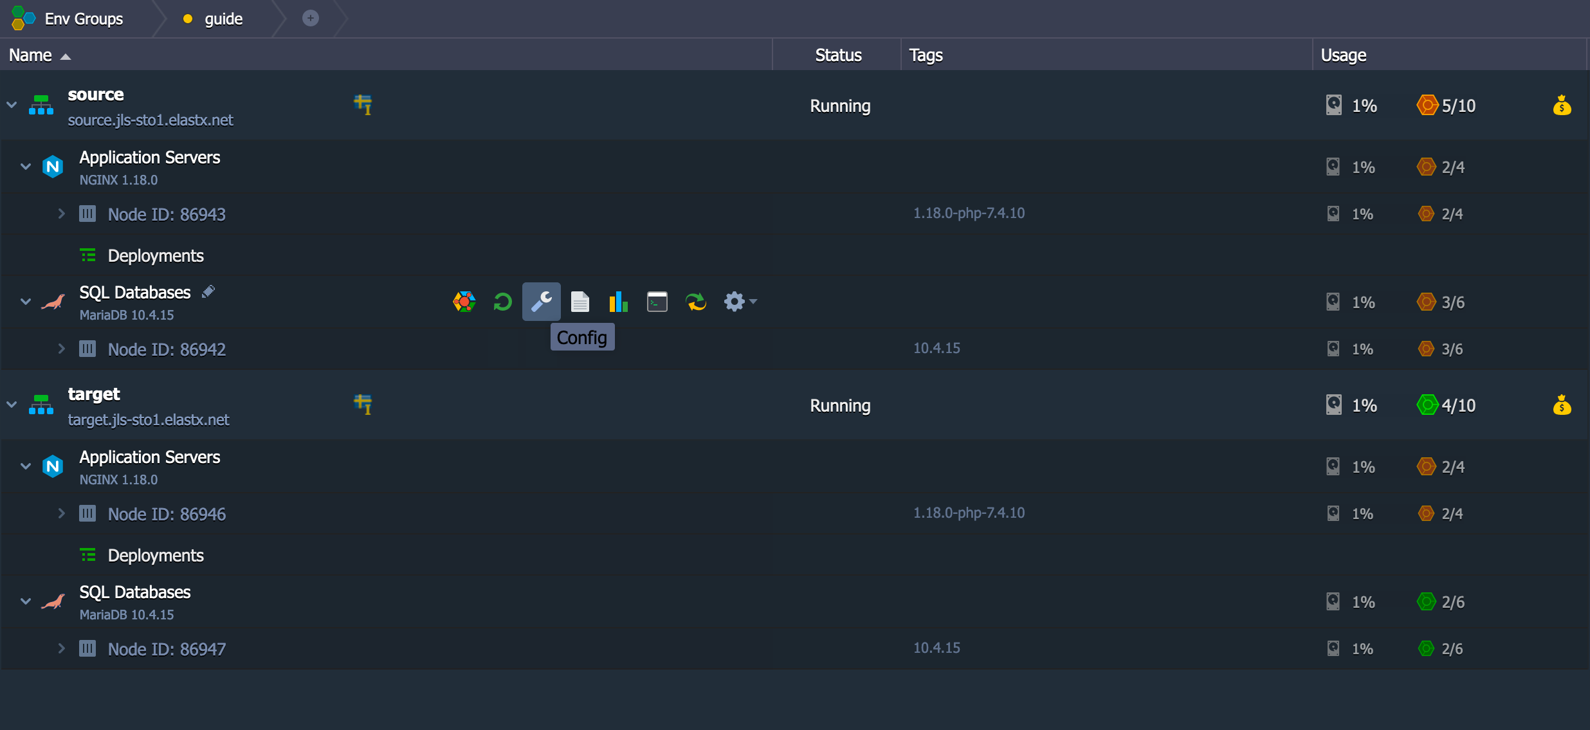Click the green Restart Nodes icon
Viewport: 1590px width, 730px height.
point(502,302)
